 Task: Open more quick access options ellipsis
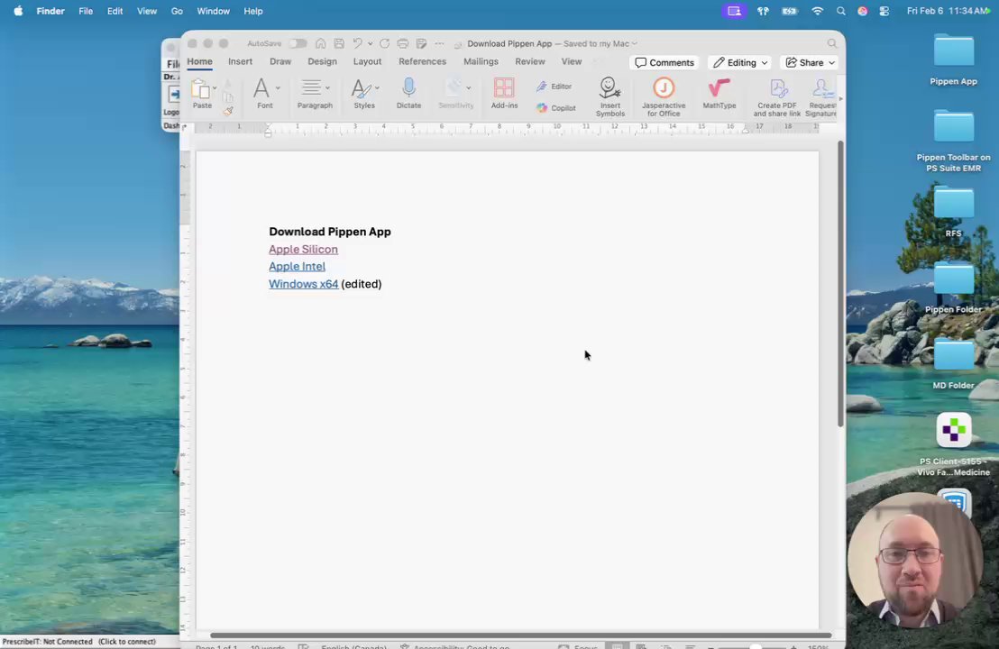point(440,43)
